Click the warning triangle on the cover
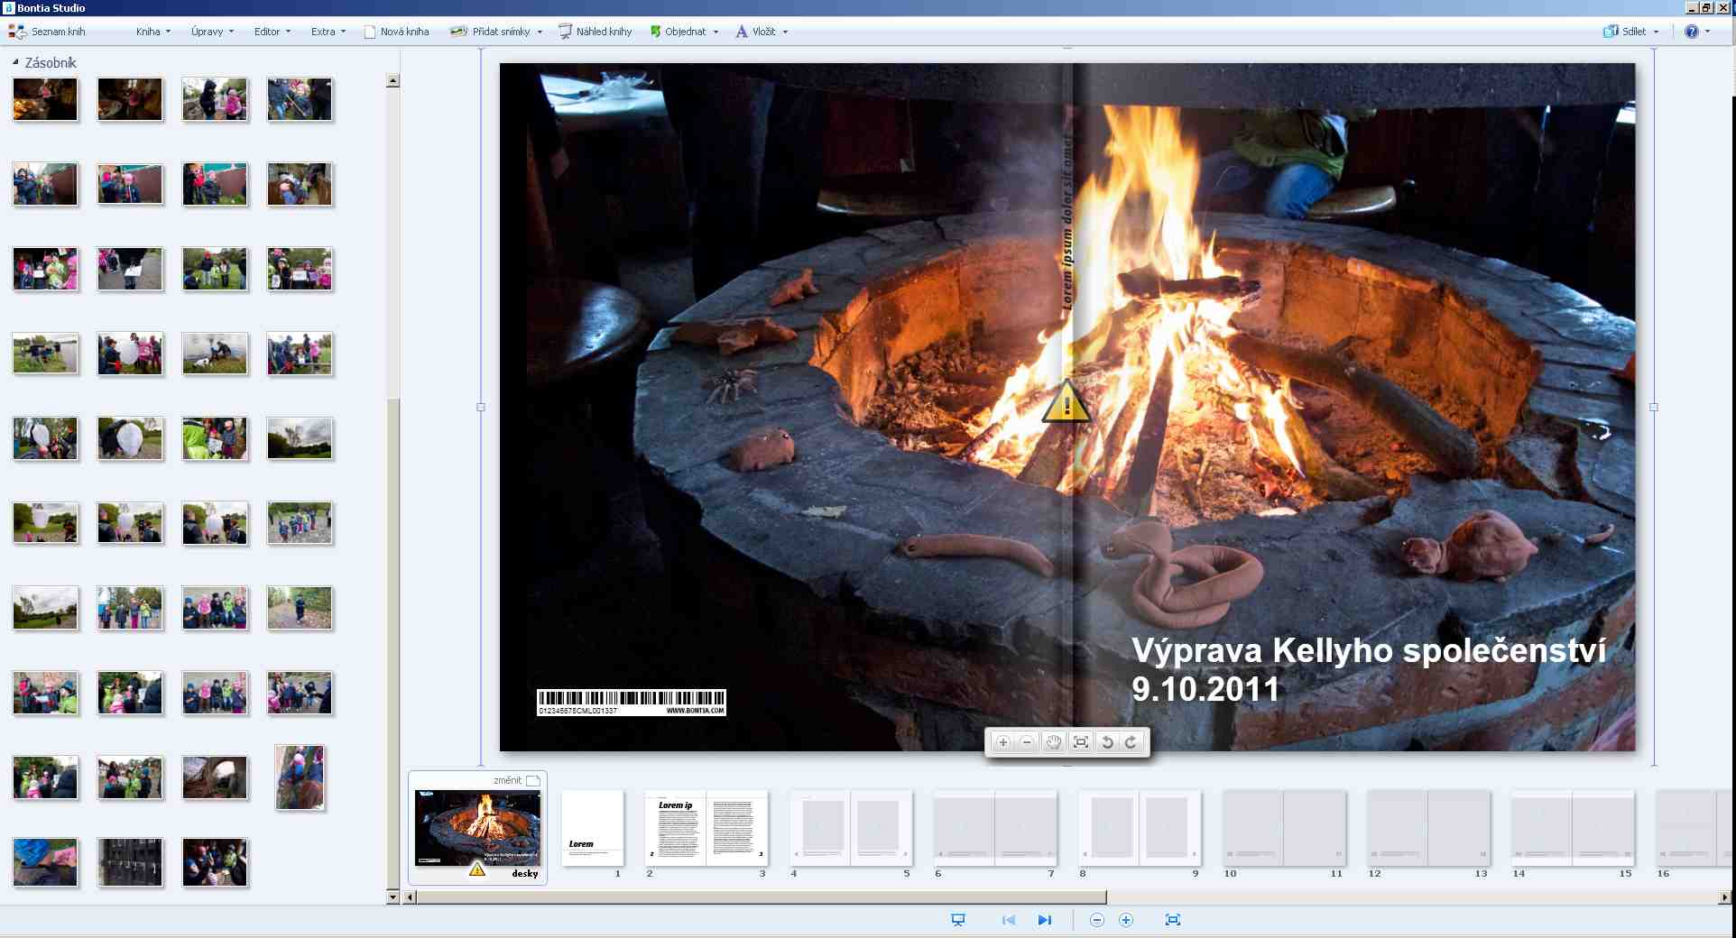 (x=1067, y=402)
